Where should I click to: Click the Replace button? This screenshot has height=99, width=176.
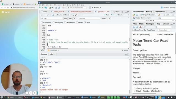click(104, 18)
